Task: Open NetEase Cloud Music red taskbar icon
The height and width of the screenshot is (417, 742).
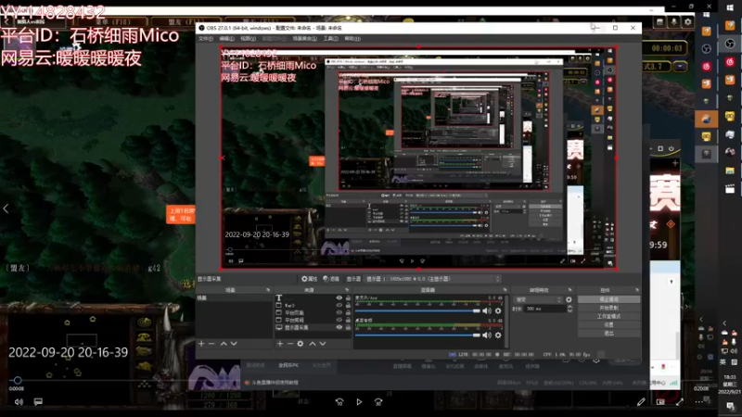Action: [730, 62]
